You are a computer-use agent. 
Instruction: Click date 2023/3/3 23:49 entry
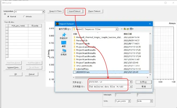point(131,72)
